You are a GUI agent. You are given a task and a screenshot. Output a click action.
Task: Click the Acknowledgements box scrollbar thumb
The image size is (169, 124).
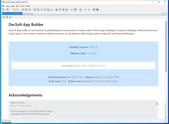pyautogui.click(x=157, y=104)
